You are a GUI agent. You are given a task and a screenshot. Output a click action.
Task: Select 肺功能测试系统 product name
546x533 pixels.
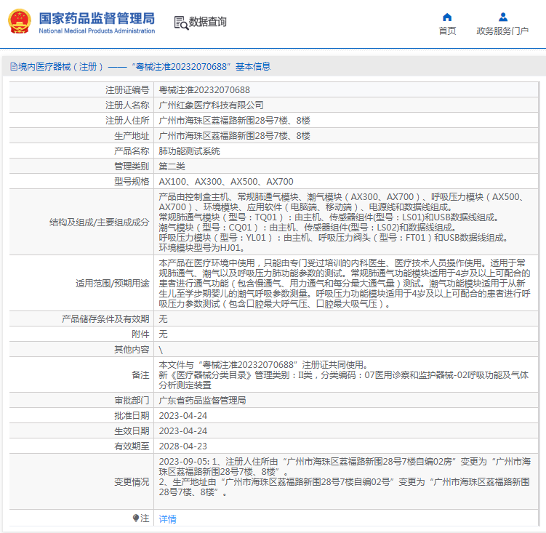189,151
